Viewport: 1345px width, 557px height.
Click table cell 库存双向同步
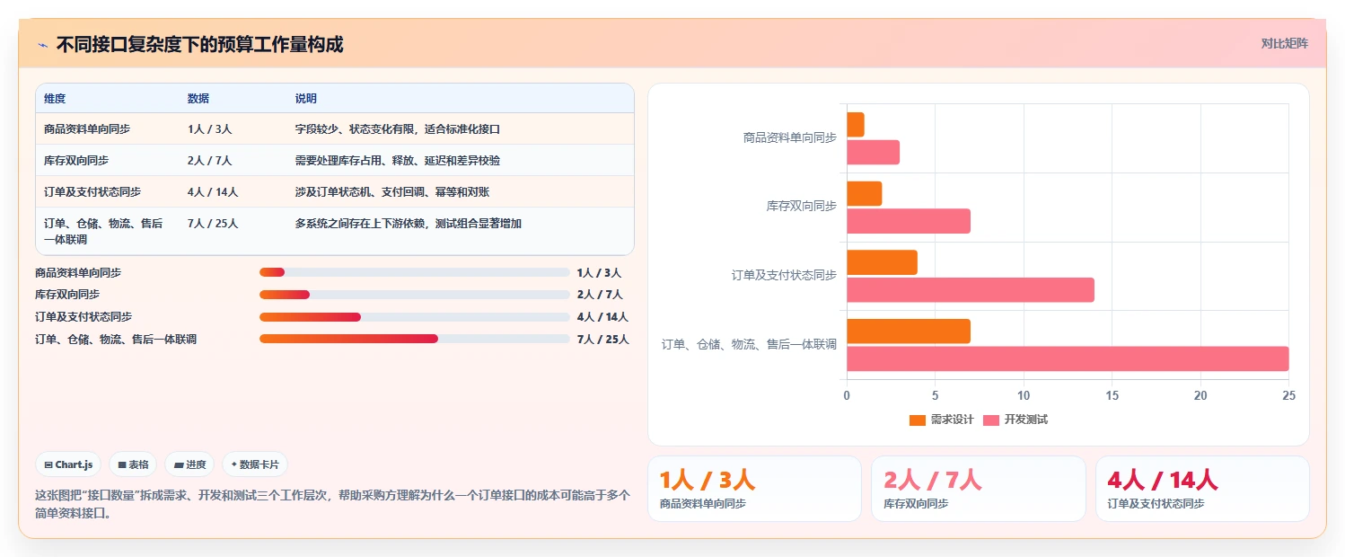click(76, 161)
